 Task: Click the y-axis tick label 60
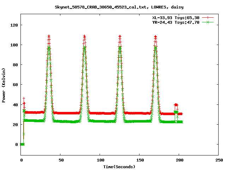pos(15,85)
